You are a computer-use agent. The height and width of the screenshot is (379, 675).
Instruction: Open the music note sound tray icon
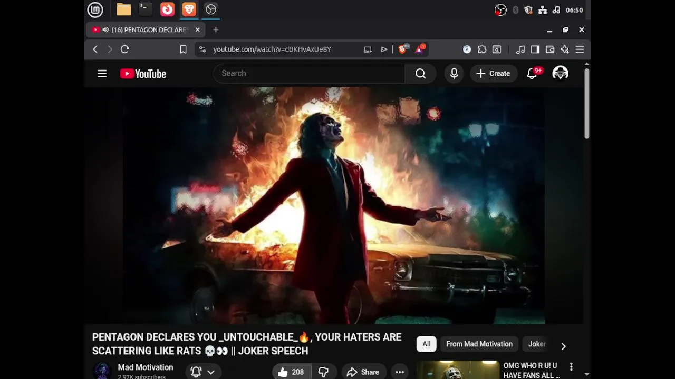tap(556, 10)
